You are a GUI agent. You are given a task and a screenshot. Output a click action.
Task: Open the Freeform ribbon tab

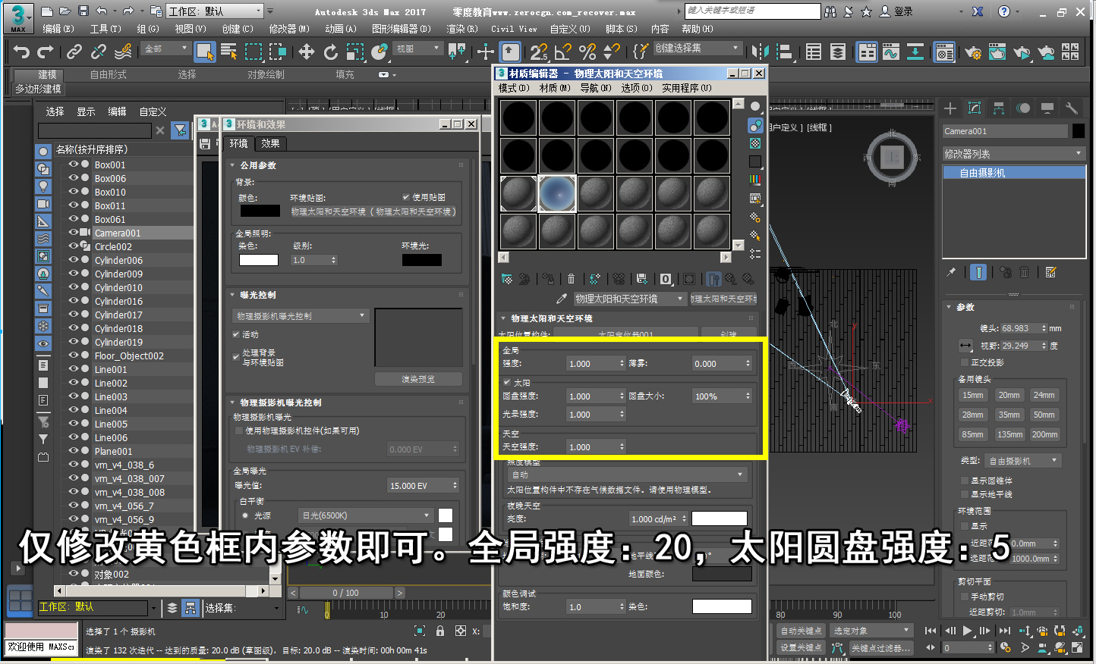click(109, 74)
